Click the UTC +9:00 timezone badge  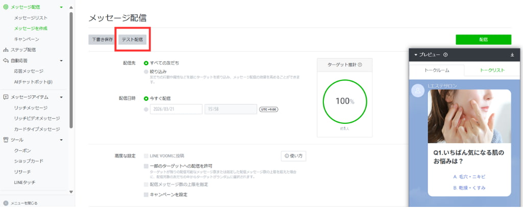point(269,109)
